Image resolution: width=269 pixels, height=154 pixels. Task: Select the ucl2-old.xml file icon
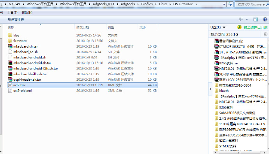coord(10,90)
